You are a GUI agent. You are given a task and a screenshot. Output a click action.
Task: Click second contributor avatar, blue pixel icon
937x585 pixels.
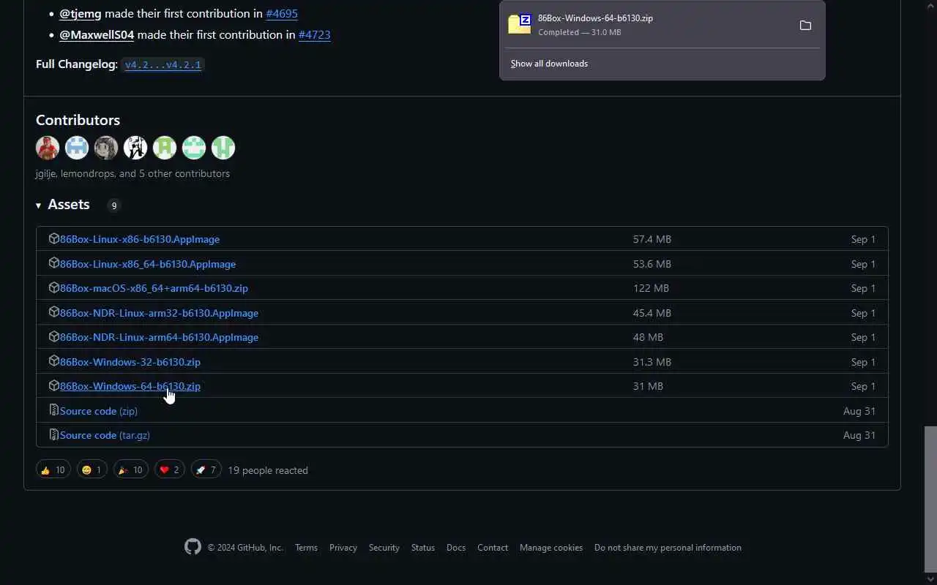pyautogui.click(x=77, y=148)
